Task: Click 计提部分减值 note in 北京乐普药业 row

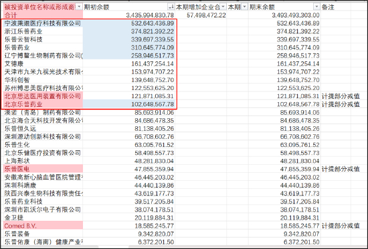Action: pyautogui.click(x=341, y=104)
